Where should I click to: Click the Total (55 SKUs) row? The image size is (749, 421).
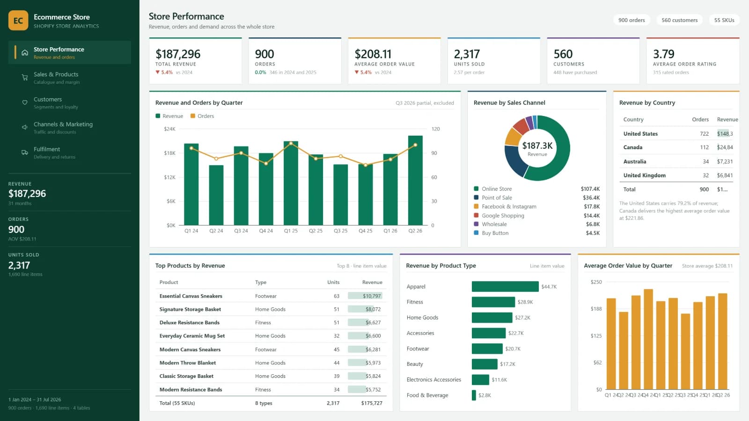(x=271, y=403)
